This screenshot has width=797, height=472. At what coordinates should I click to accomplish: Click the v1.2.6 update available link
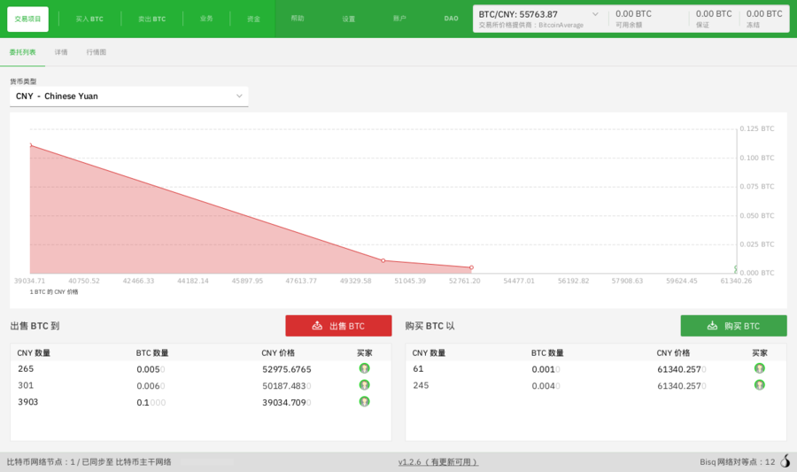(x=437, y=461)
